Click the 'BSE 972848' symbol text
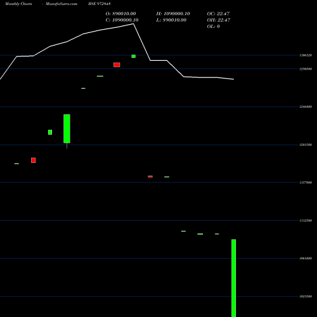 tap(100, 4)
